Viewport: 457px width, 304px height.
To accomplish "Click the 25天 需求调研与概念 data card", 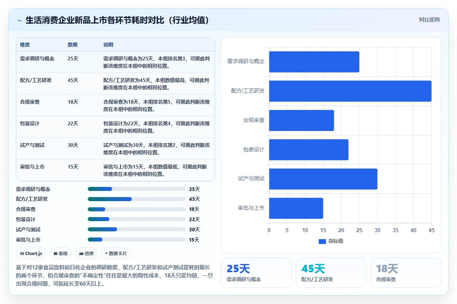I will [256, 273].
